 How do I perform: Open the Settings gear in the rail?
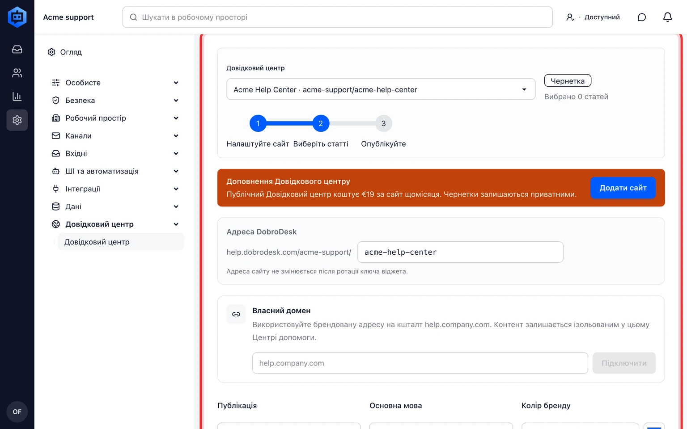17,120
